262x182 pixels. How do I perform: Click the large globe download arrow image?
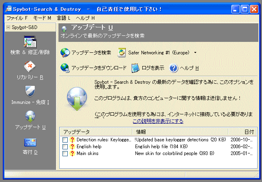click(x=77, y=99)
